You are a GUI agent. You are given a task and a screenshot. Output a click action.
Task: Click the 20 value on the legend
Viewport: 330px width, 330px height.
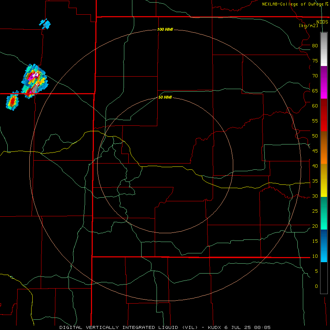tap(315, 226)
